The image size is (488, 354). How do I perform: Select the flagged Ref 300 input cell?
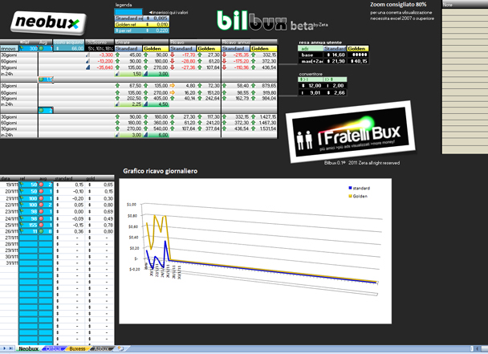coord(29,49)
